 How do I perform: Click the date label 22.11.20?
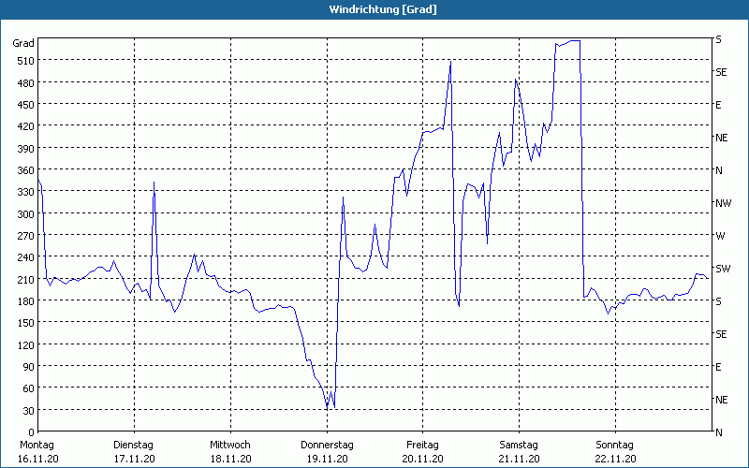(x=616, y=460)
